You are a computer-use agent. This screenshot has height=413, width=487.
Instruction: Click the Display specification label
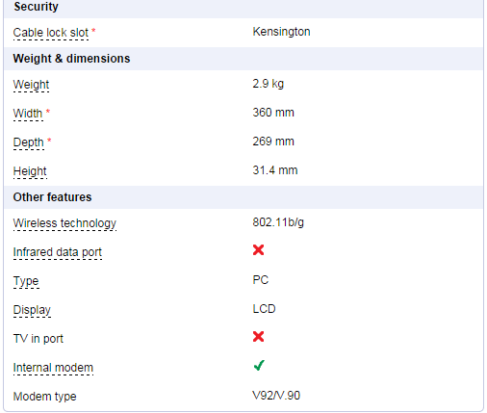32,310
